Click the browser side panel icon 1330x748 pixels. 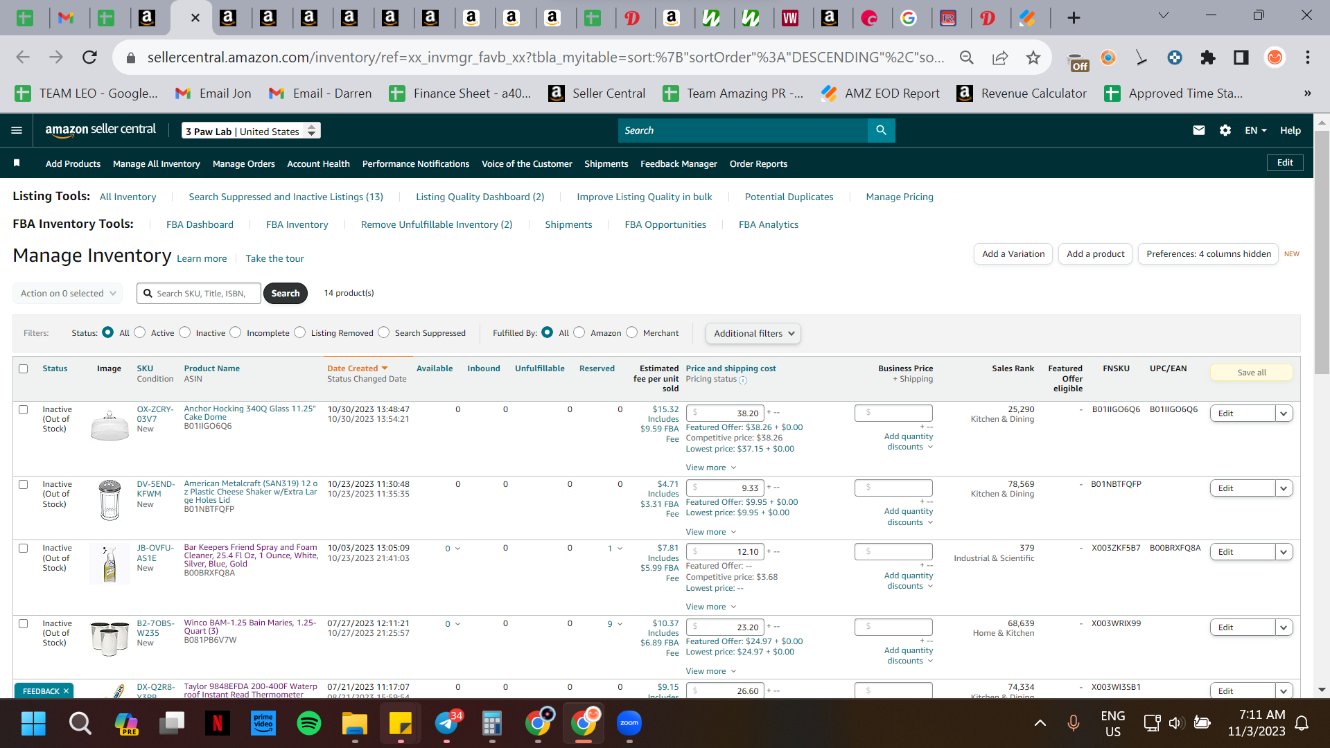pyautogui.click(x=1241, y=57)
